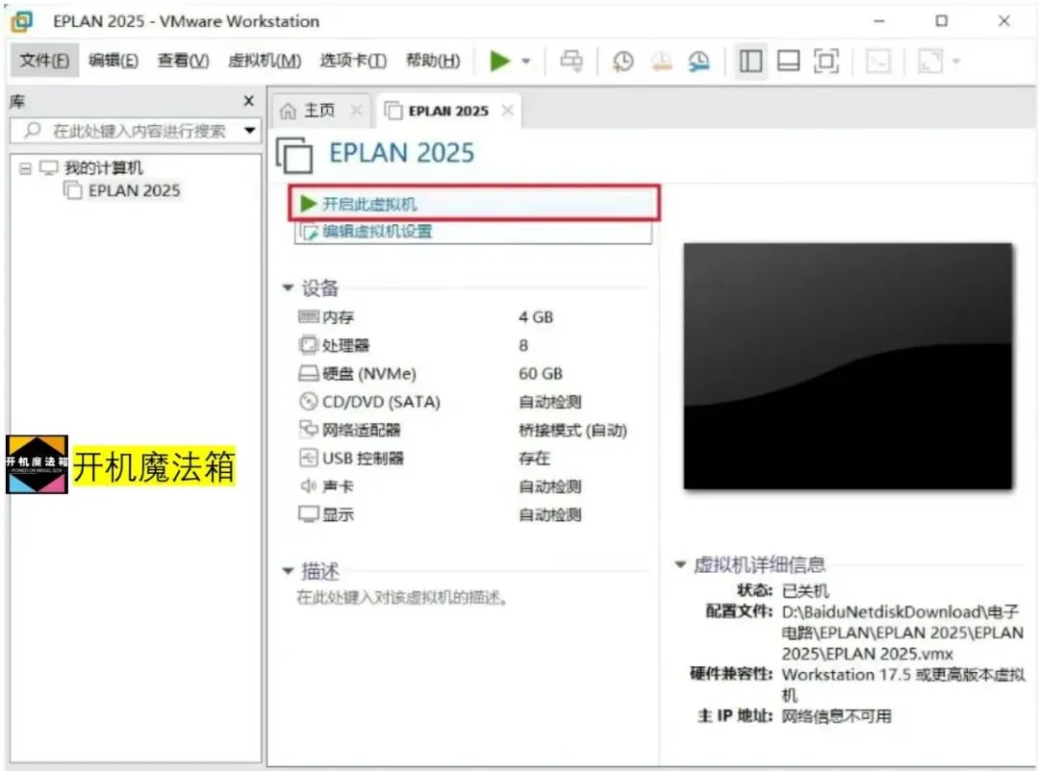
Task: Open the power options dropdown arrow
Action: coord(526,62)
